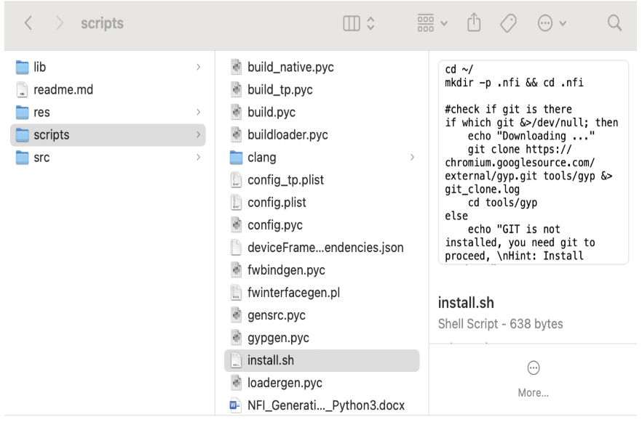The image size is (642, 430).
Task: Expand the scripts folder chevron
Action: coord(199,134)
